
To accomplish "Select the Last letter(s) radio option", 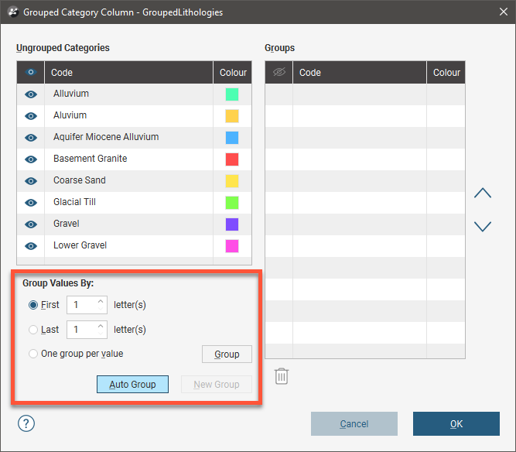I will 33,330.
